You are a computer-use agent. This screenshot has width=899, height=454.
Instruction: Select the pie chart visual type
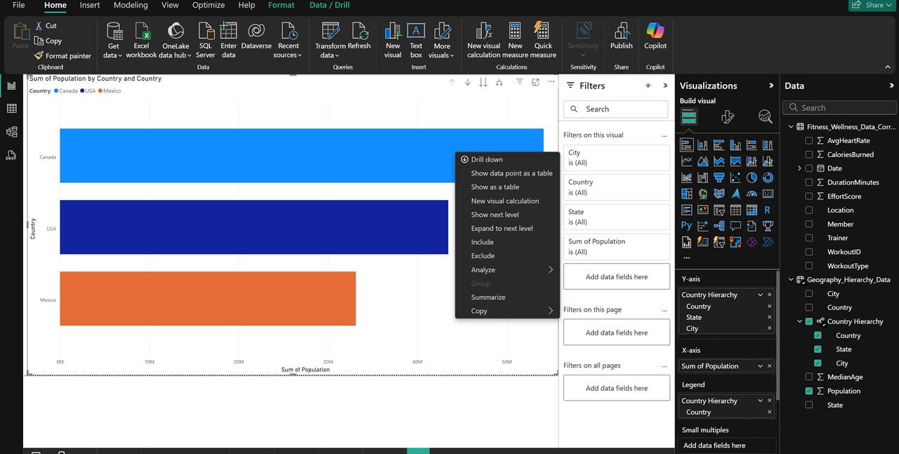(752, 178)
